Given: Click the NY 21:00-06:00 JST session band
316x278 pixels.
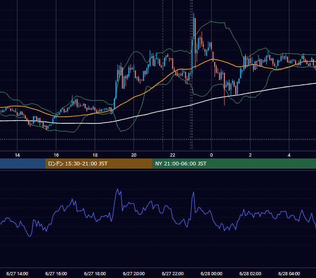Looking at the screenshot, I should 234,164.
